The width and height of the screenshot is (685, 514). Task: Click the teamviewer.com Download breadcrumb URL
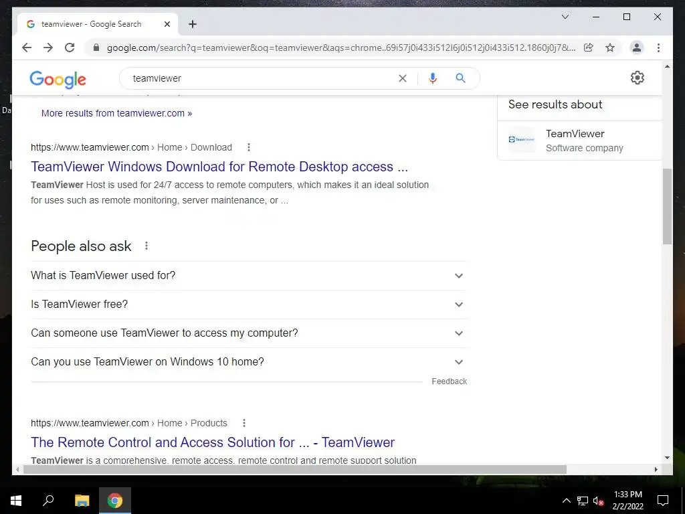131,147
